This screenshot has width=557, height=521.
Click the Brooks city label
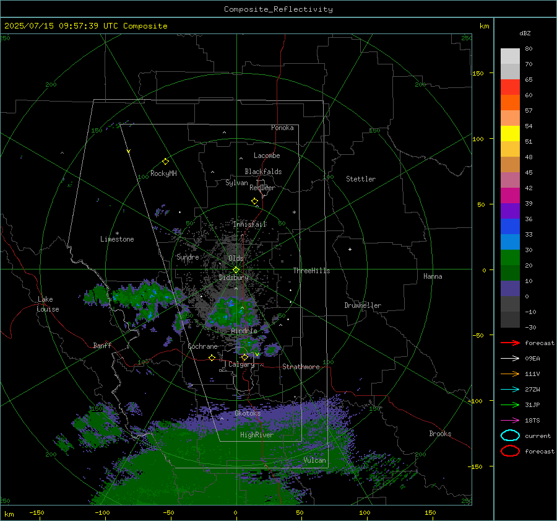coord(440,434)
